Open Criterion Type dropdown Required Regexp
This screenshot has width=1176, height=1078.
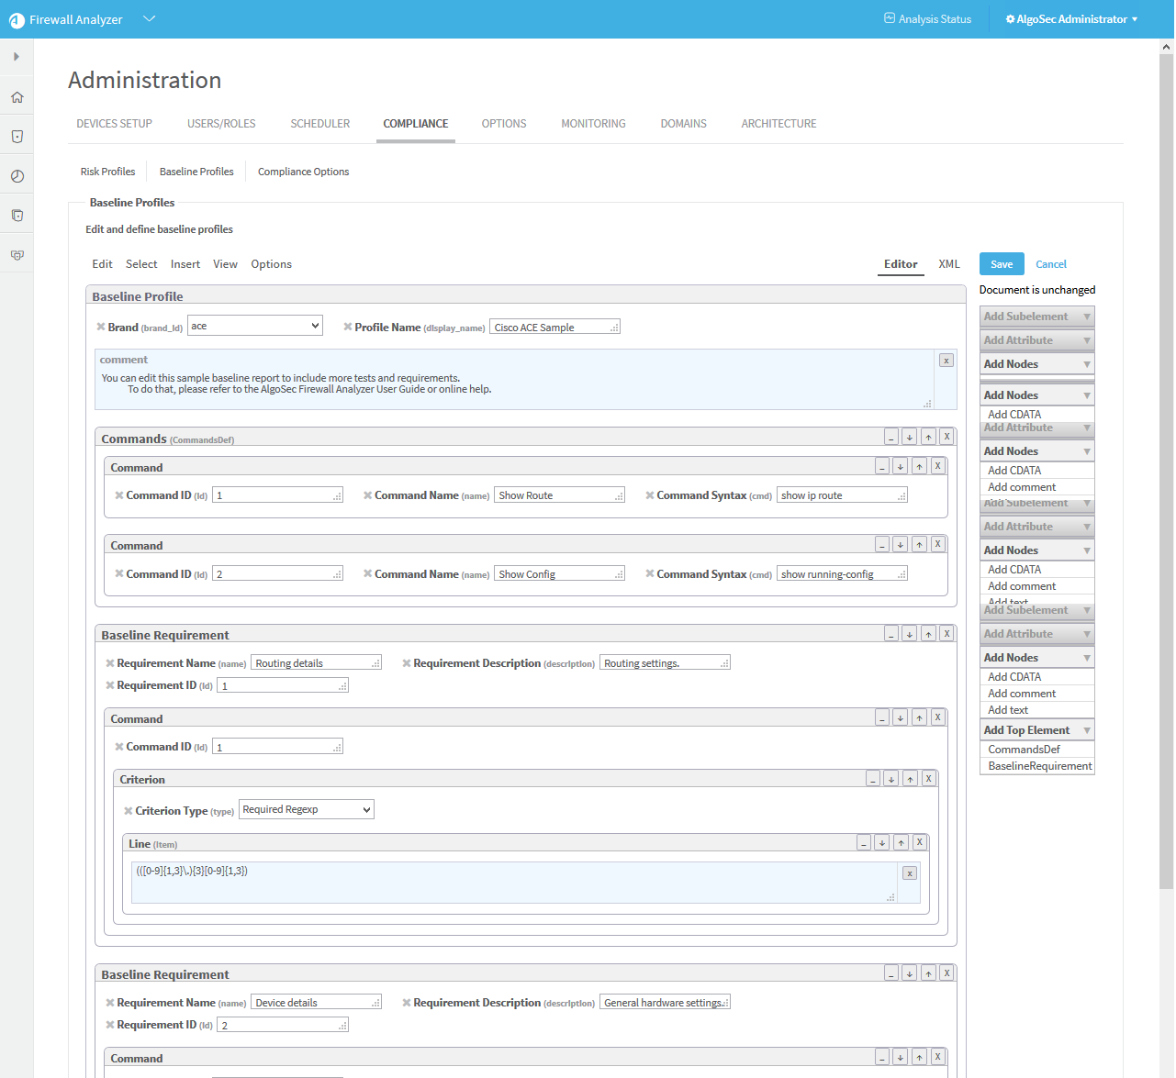tap(307, 809)
